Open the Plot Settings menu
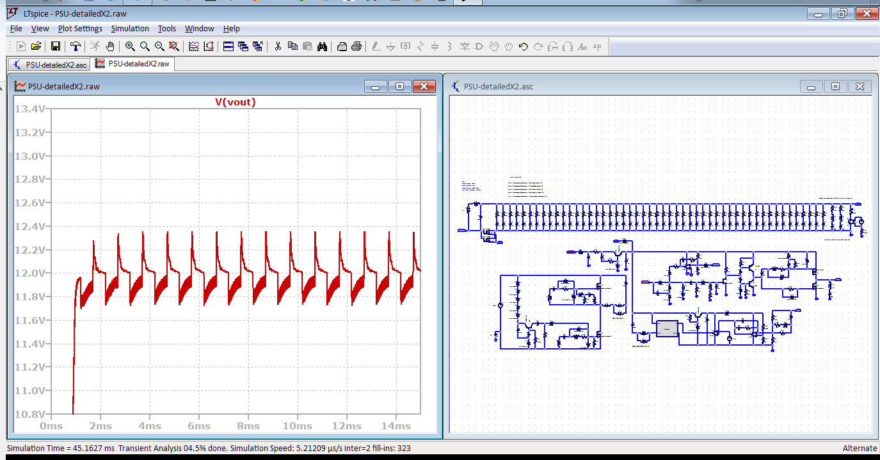 pyautogui.click(x=80, y=28)
